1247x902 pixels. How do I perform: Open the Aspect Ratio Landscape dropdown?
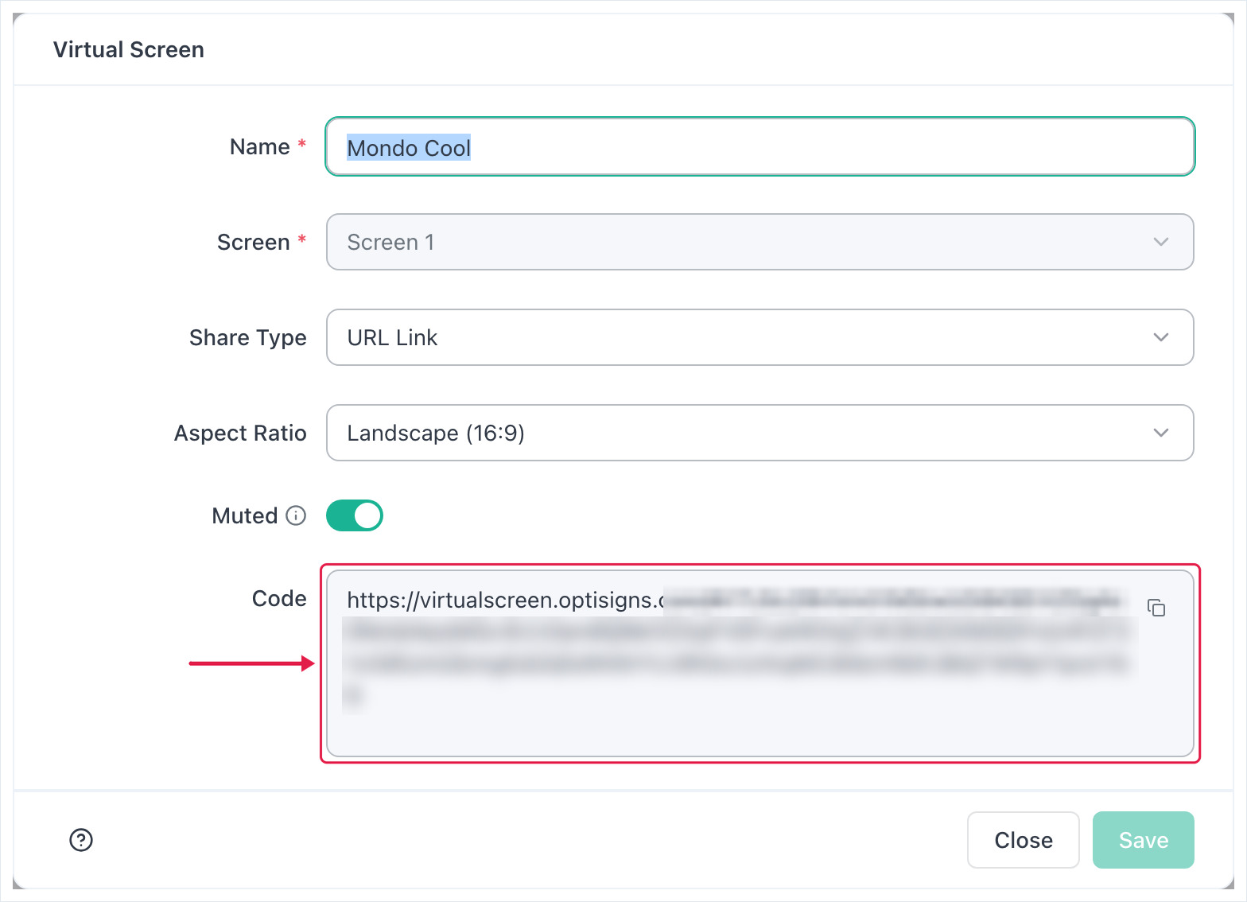(x=760, y=433)
